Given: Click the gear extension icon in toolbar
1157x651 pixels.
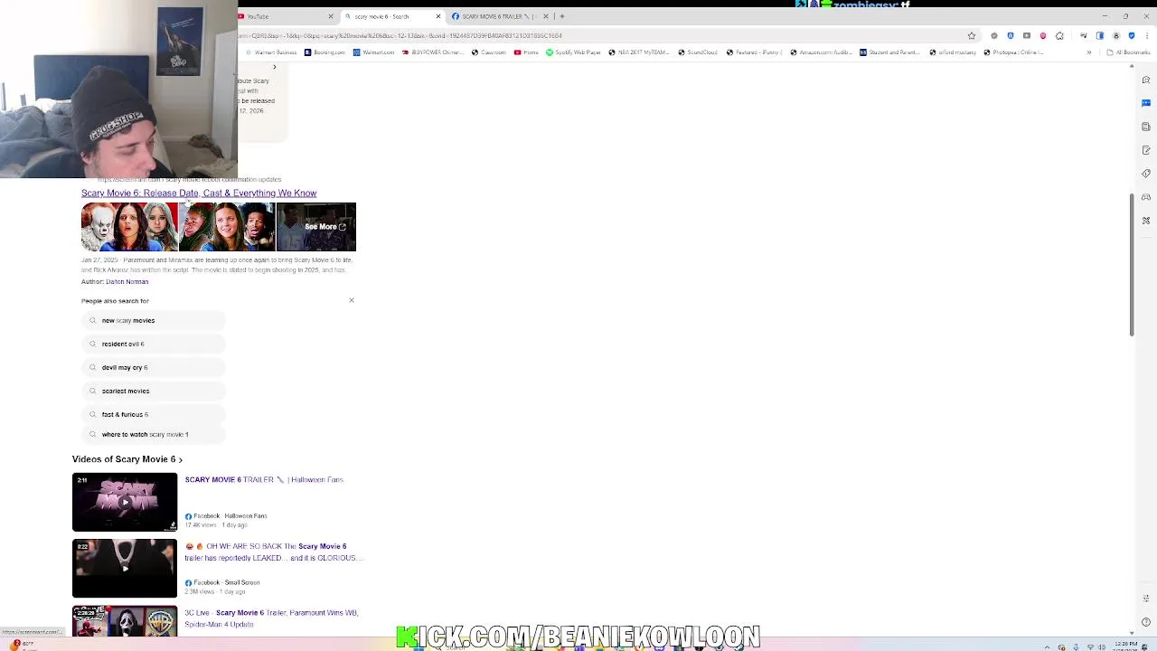Looking at the screenshot, I should point(994,36).
